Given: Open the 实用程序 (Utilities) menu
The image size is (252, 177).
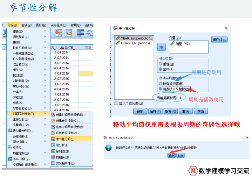Looking at the screenshot, I should pyautogui.click(x=58, y=25).
